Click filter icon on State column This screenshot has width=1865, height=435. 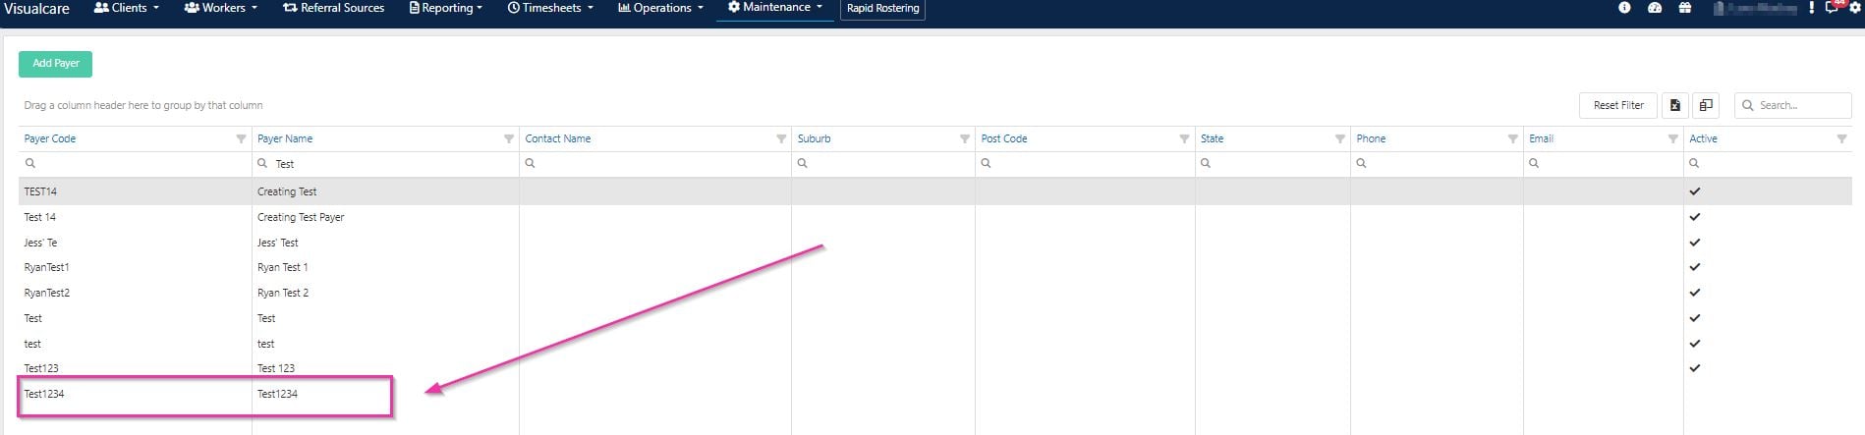(1340, 139)
